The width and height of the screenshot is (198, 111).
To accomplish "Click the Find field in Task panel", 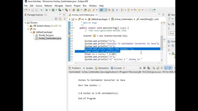I will point(172,34).
